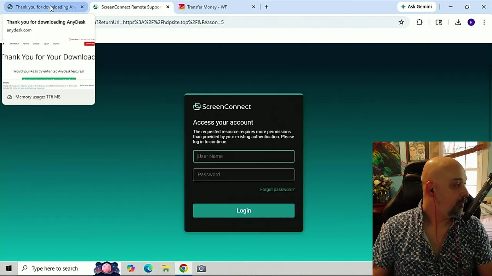Viewport: 492px width, 276px height.
Task: Open the Chrome extensions puzzle icon
Action: click(419, 22)
